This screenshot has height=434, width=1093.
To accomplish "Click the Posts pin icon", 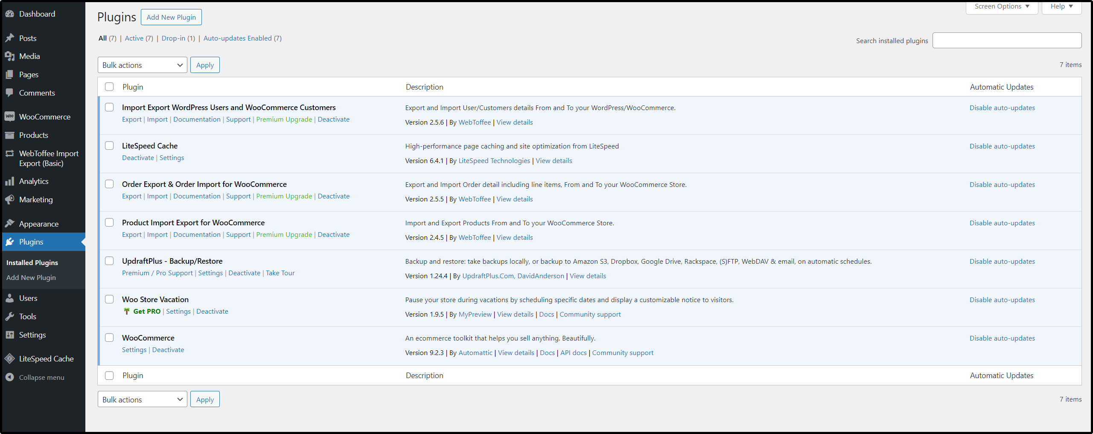I will click(x=9, y=38).
